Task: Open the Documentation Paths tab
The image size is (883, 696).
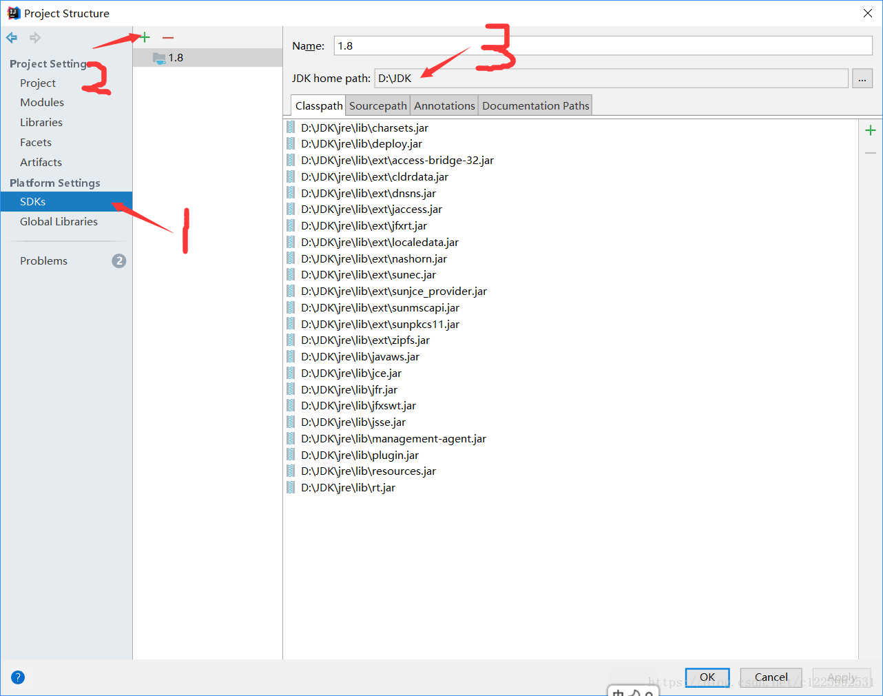Action: (535, 105)
